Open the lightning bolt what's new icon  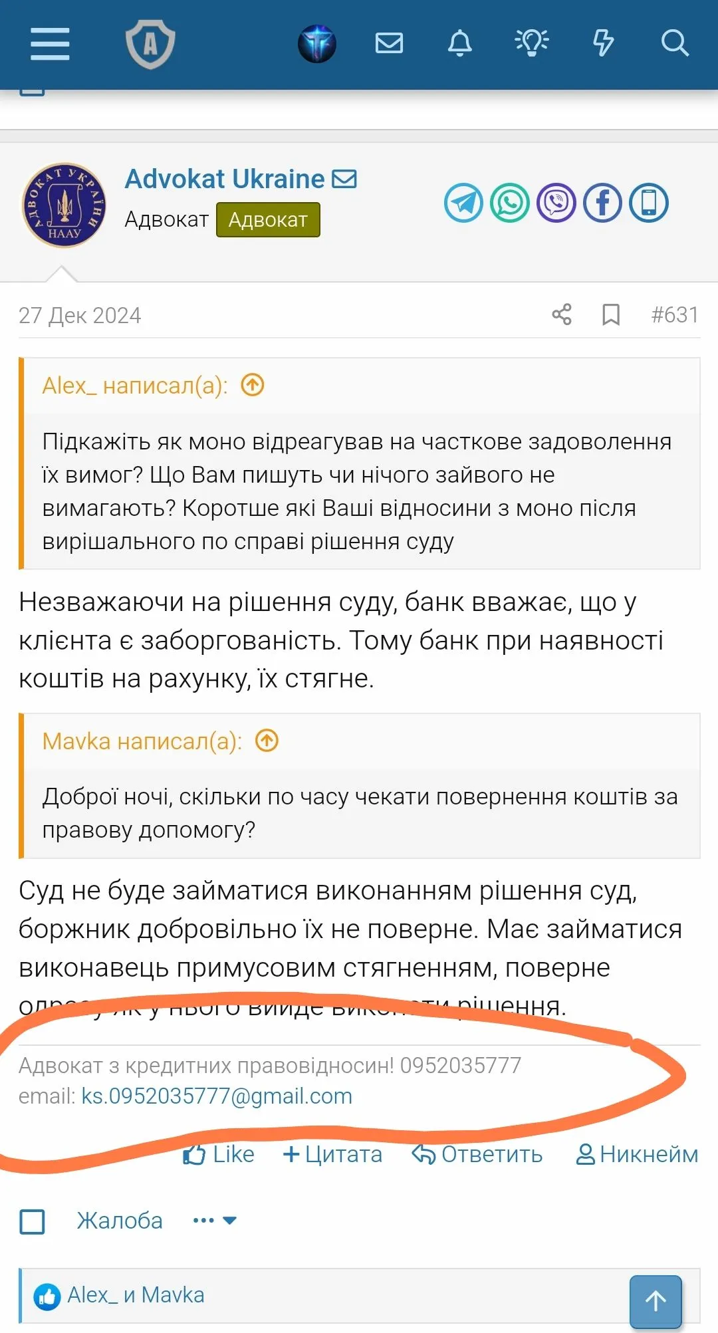tap(603, 44)
